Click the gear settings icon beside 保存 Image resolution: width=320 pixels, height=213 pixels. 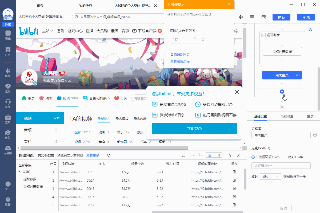[x=241, y=17]
